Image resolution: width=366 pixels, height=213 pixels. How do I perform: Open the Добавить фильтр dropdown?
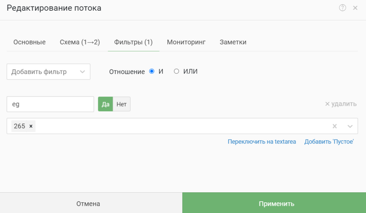[x=49, y=72]
